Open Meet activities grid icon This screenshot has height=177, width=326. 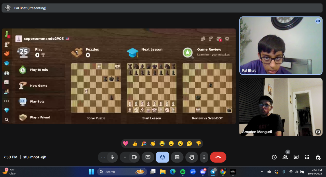coord(307,157)
